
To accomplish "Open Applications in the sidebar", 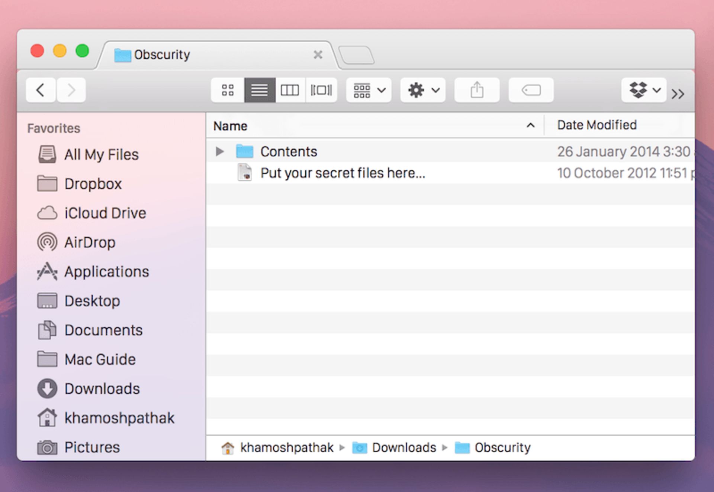I will 107,272.
